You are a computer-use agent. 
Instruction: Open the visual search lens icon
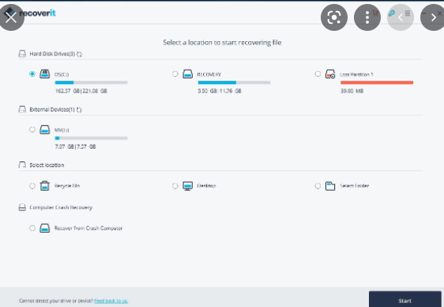coord(334,17)
